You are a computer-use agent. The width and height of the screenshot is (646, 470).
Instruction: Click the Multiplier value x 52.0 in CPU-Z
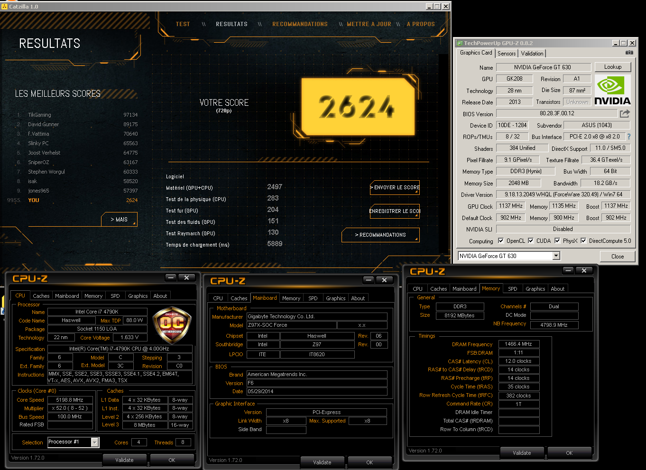(70, 408)
